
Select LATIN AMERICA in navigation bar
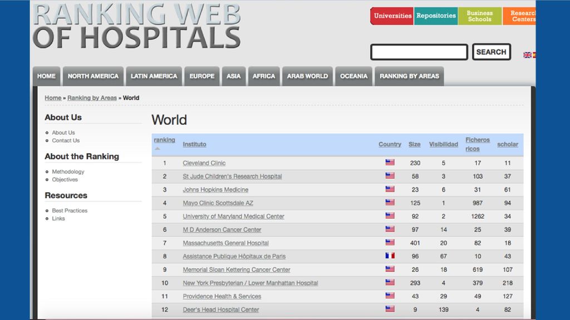coord(154,76)
